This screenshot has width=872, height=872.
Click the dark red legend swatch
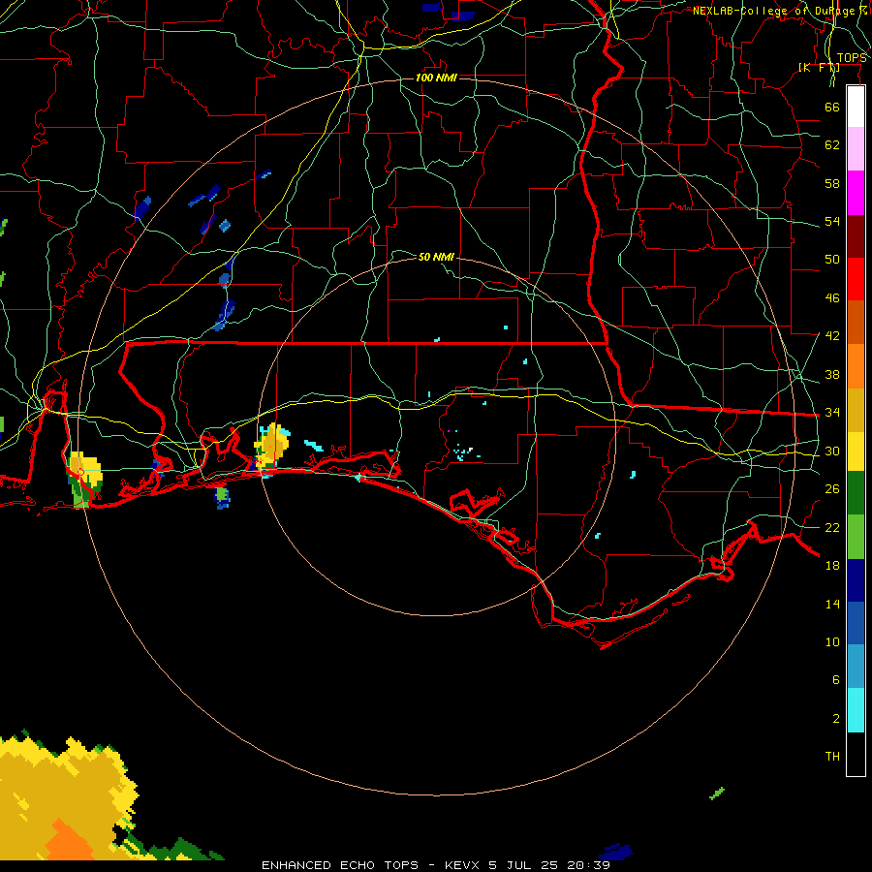point(856,236)
